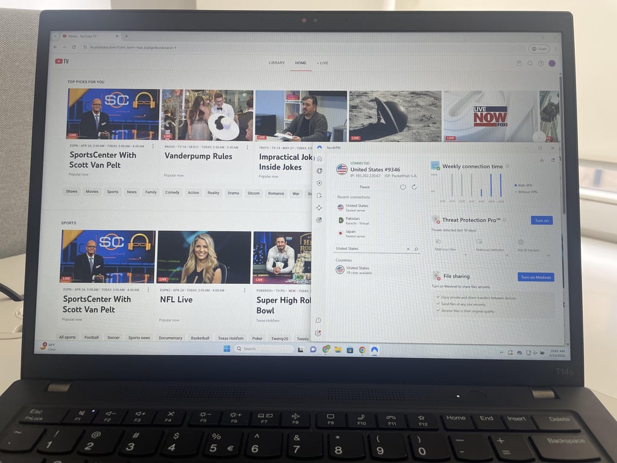Screen dimensions: 617x463
Task: Open options menu for NFL Live card
Action: click(245, 290)
